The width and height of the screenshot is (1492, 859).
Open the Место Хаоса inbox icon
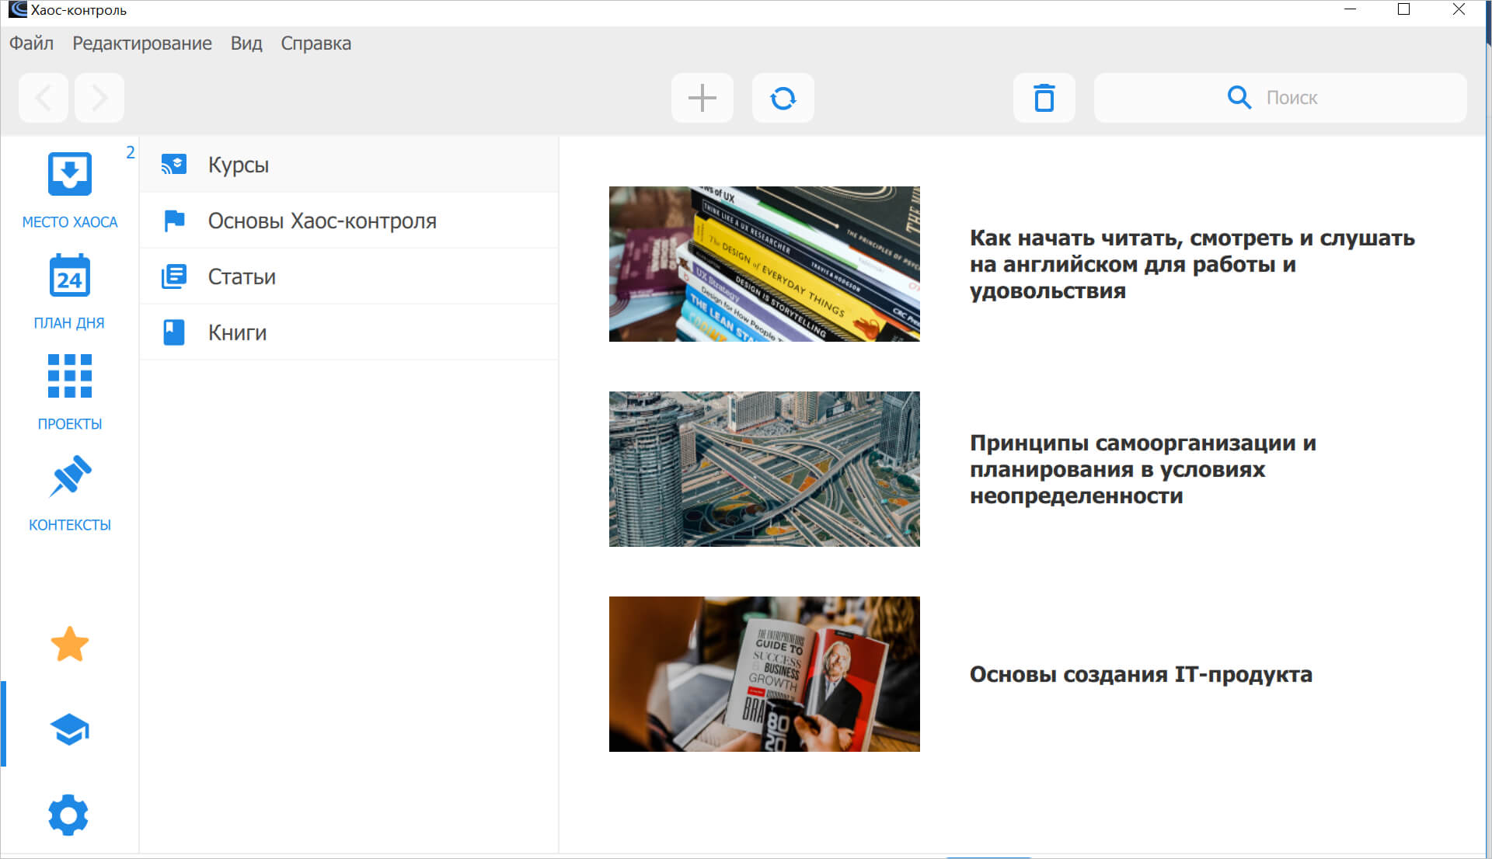(70, 174)
